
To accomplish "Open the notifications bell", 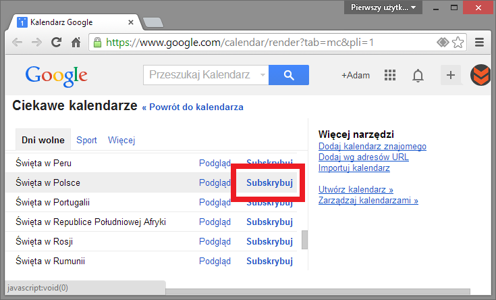I will [x=418, y=76].
